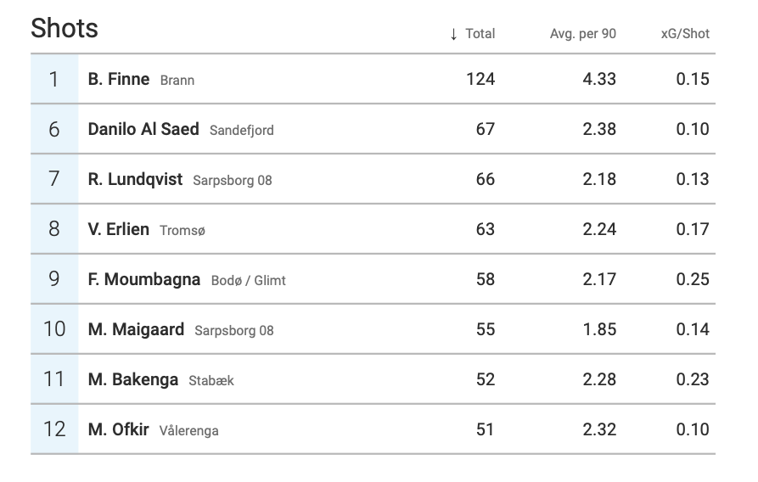Open V. Erlien player profile

(x=118, y=229)
